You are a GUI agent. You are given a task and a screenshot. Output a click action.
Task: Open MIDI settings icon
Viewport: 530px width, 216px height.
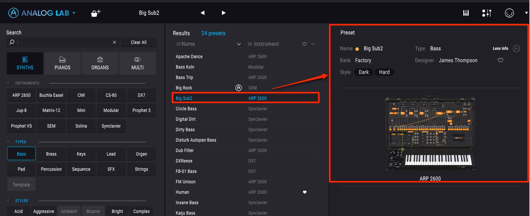[509, 13]
